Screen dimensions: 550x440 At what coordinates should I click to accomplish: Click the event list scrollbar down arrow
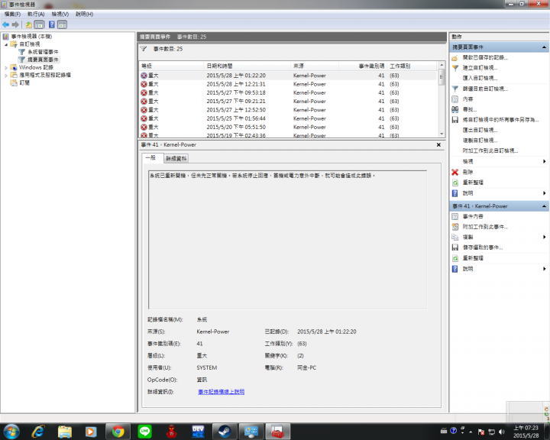point(442,134)
